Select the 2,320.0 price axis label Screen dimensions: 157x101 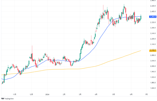tap(153, 22)
